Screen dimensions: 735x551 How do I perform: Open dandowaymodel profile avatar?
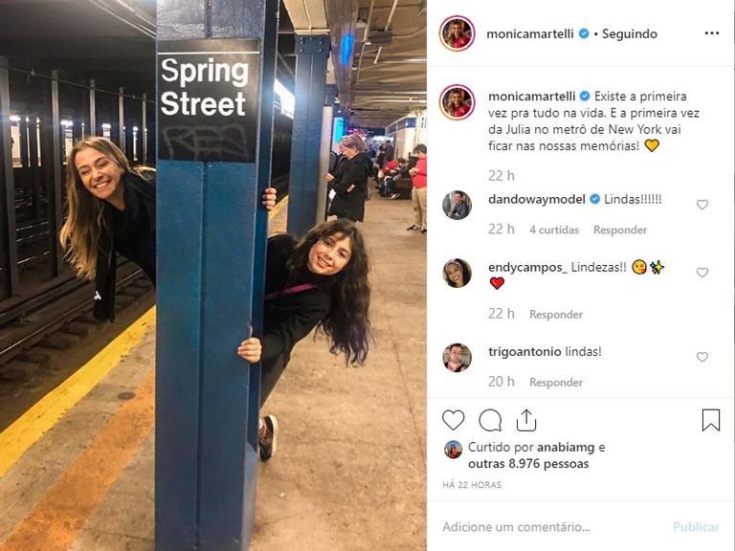pyautogui.click(x=457, y=206)
